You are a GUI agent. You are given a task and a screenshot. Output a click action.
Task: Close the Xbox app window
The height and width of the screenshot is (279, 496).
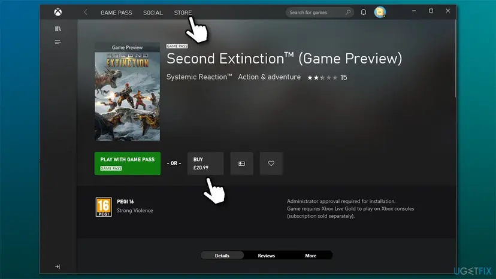pos(448,11)
